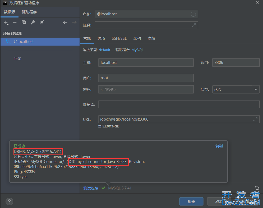Click the 端口 port field showing 3306
The width and height of the screenshot is (263, 208).
pos(236,63)
